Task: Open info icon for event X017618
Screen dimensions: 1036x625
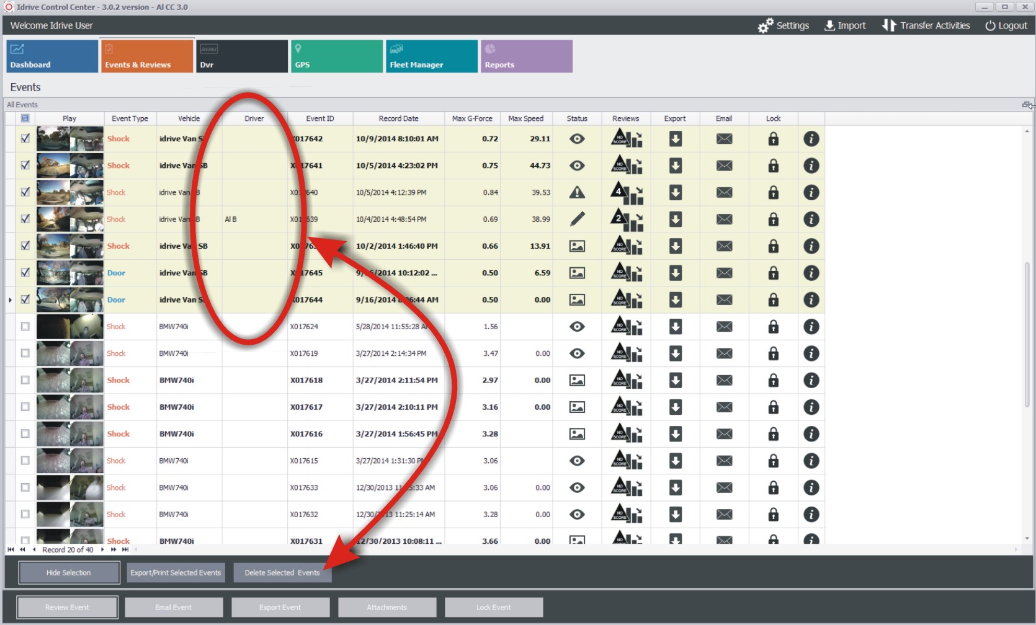Action: (811, 380)
